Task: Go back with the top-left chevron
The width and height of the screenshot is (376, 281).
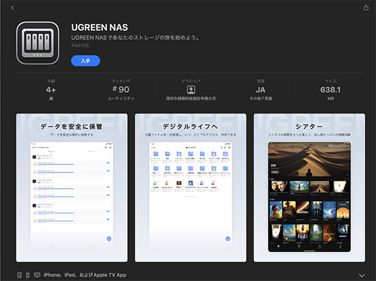Action: point(13,8)
